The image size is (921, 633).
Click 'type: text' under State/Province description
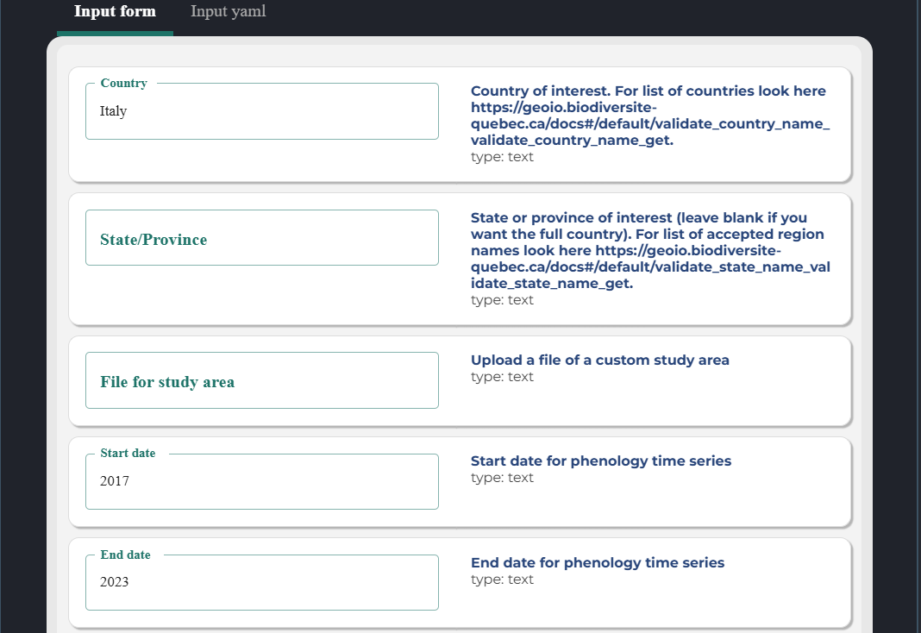[502, 300]
